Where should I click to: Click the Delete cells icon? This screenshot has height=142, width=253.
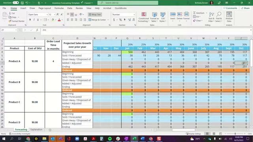tap(179, 15)
